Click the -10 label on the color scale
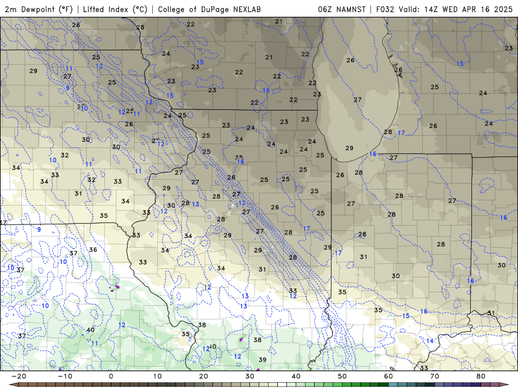Viewport: 518px width, 388px height. [65, 376]
